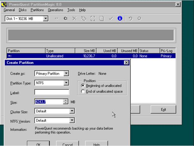Click the C: create partition toolbar icon
This screenshot has width=194, height=146.
coord(66,19)
